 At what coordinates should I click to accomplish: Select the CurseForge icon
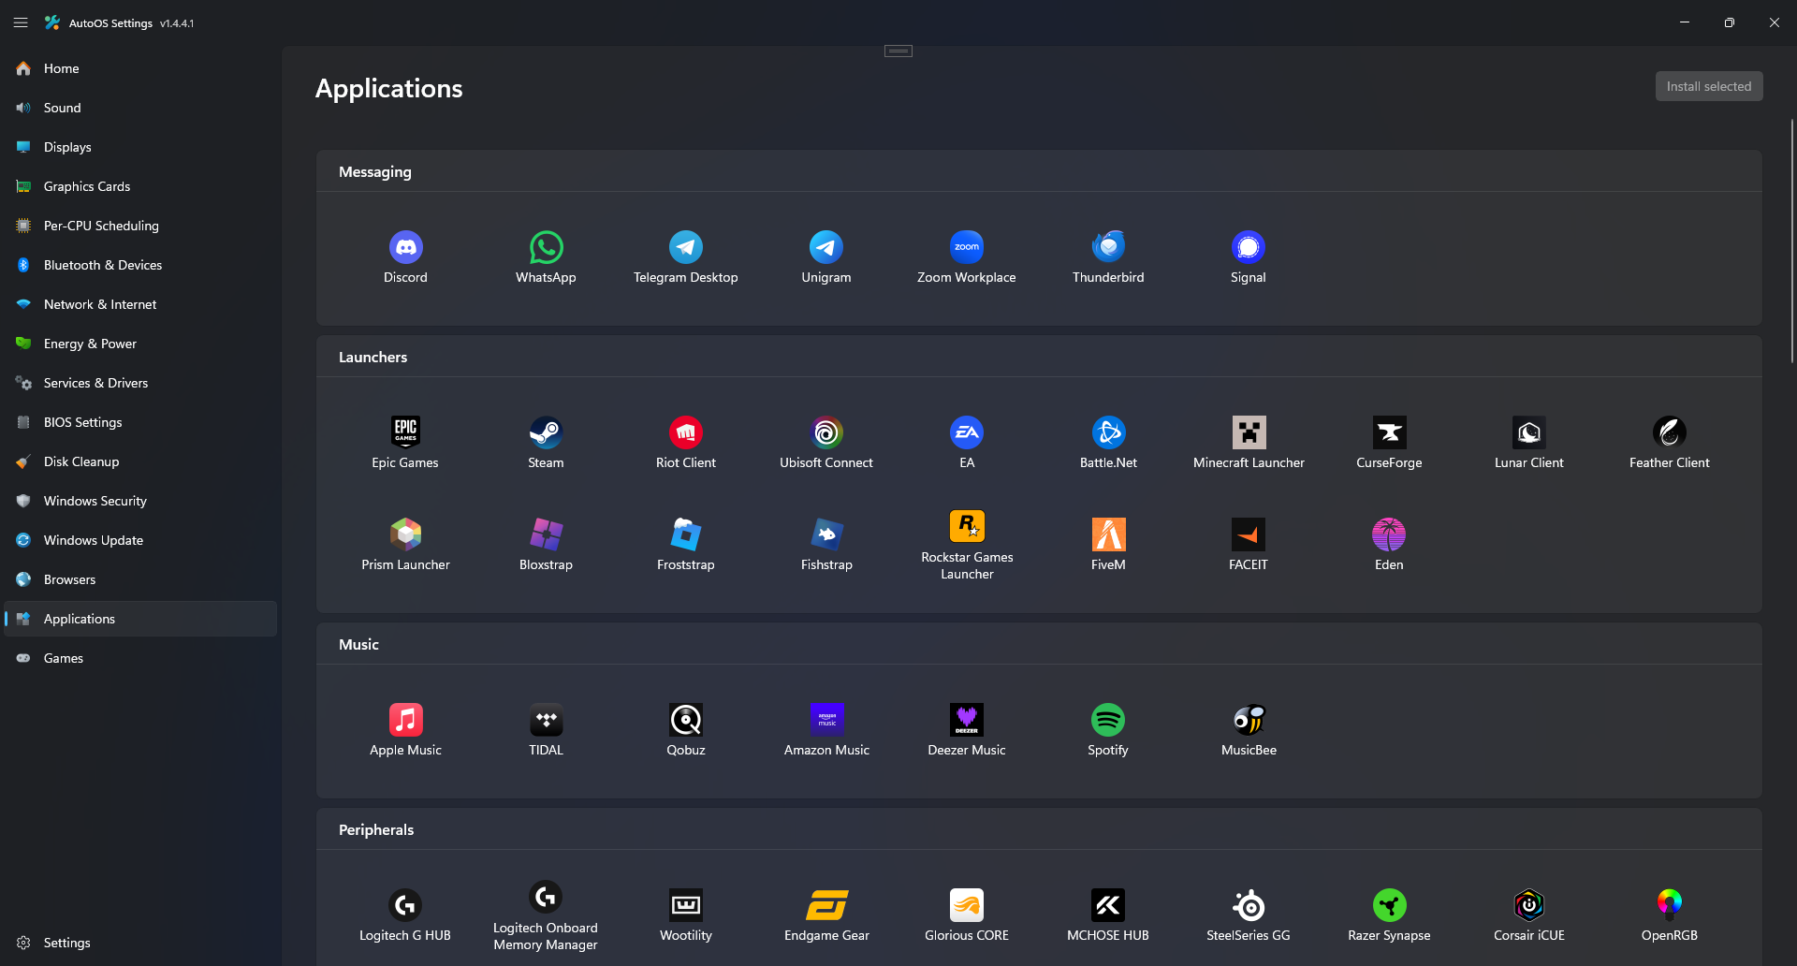coord(1389,432)
